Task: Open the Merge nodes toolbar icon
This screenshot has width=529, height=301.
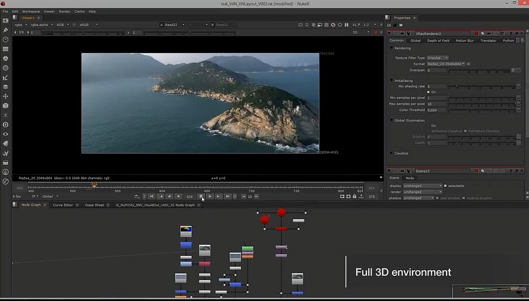Action: tap(5, 87)
